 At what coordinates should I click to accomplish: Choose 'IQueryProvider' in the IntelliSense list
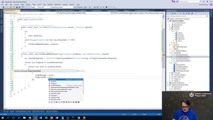tap(66, 97)
